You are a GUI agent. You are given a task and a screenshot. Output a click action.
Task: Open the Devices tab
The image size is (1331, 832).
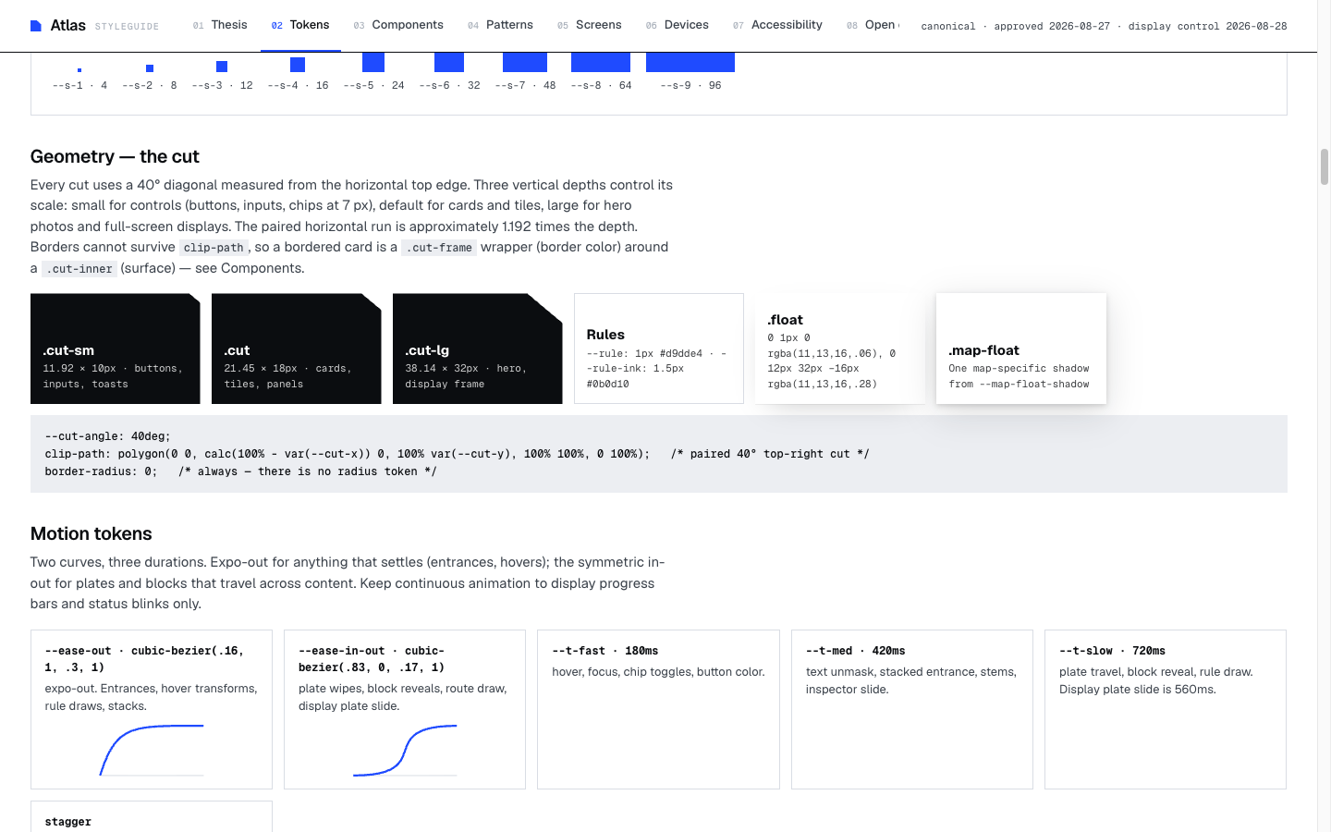pos(678,25)
